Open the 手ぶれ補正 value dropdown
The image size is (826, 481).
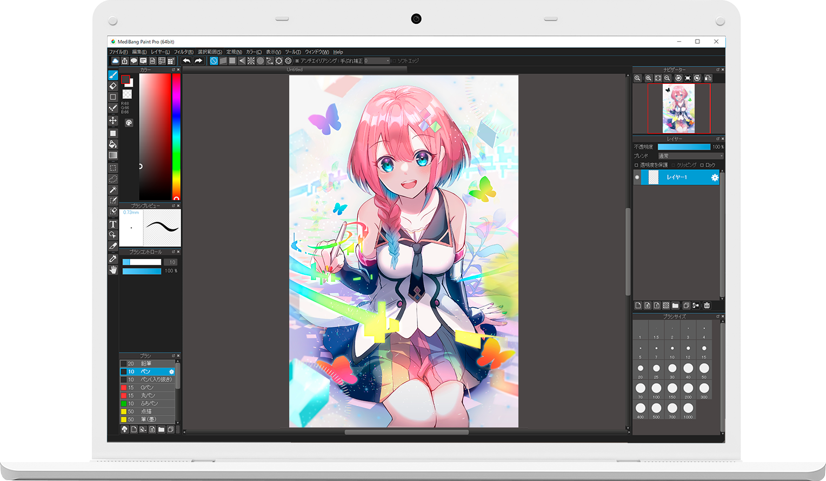pyautogui.click(x=377, y=61)
